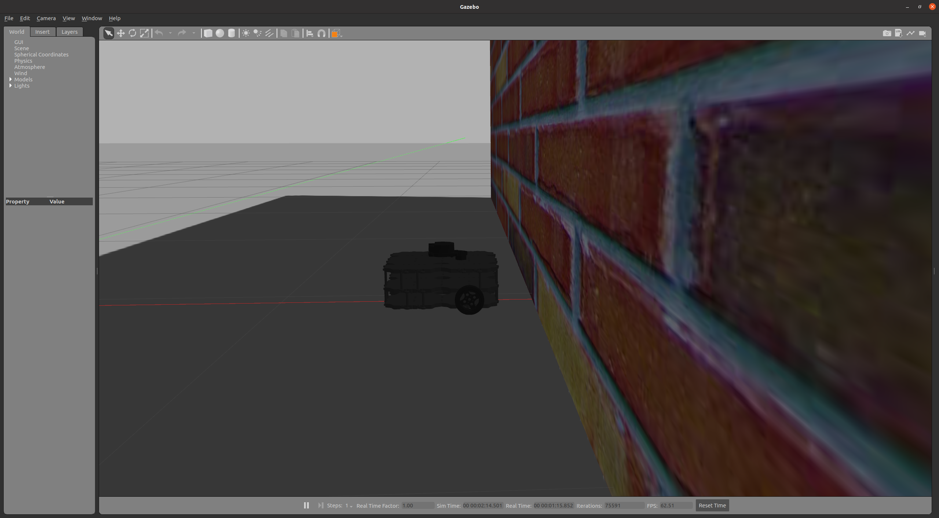Image resolution: width=939 pixels, height=518 pixels.
Task: Step the simulation forward once
Action: click(321, 505)
